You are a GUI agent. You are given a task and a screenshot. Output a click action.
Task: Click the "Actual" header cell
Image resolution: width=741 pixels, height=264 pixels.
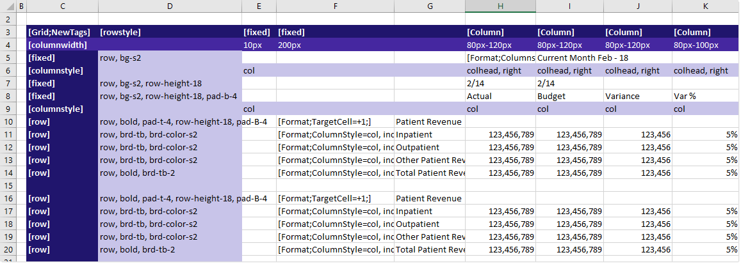tap(500, 96)
